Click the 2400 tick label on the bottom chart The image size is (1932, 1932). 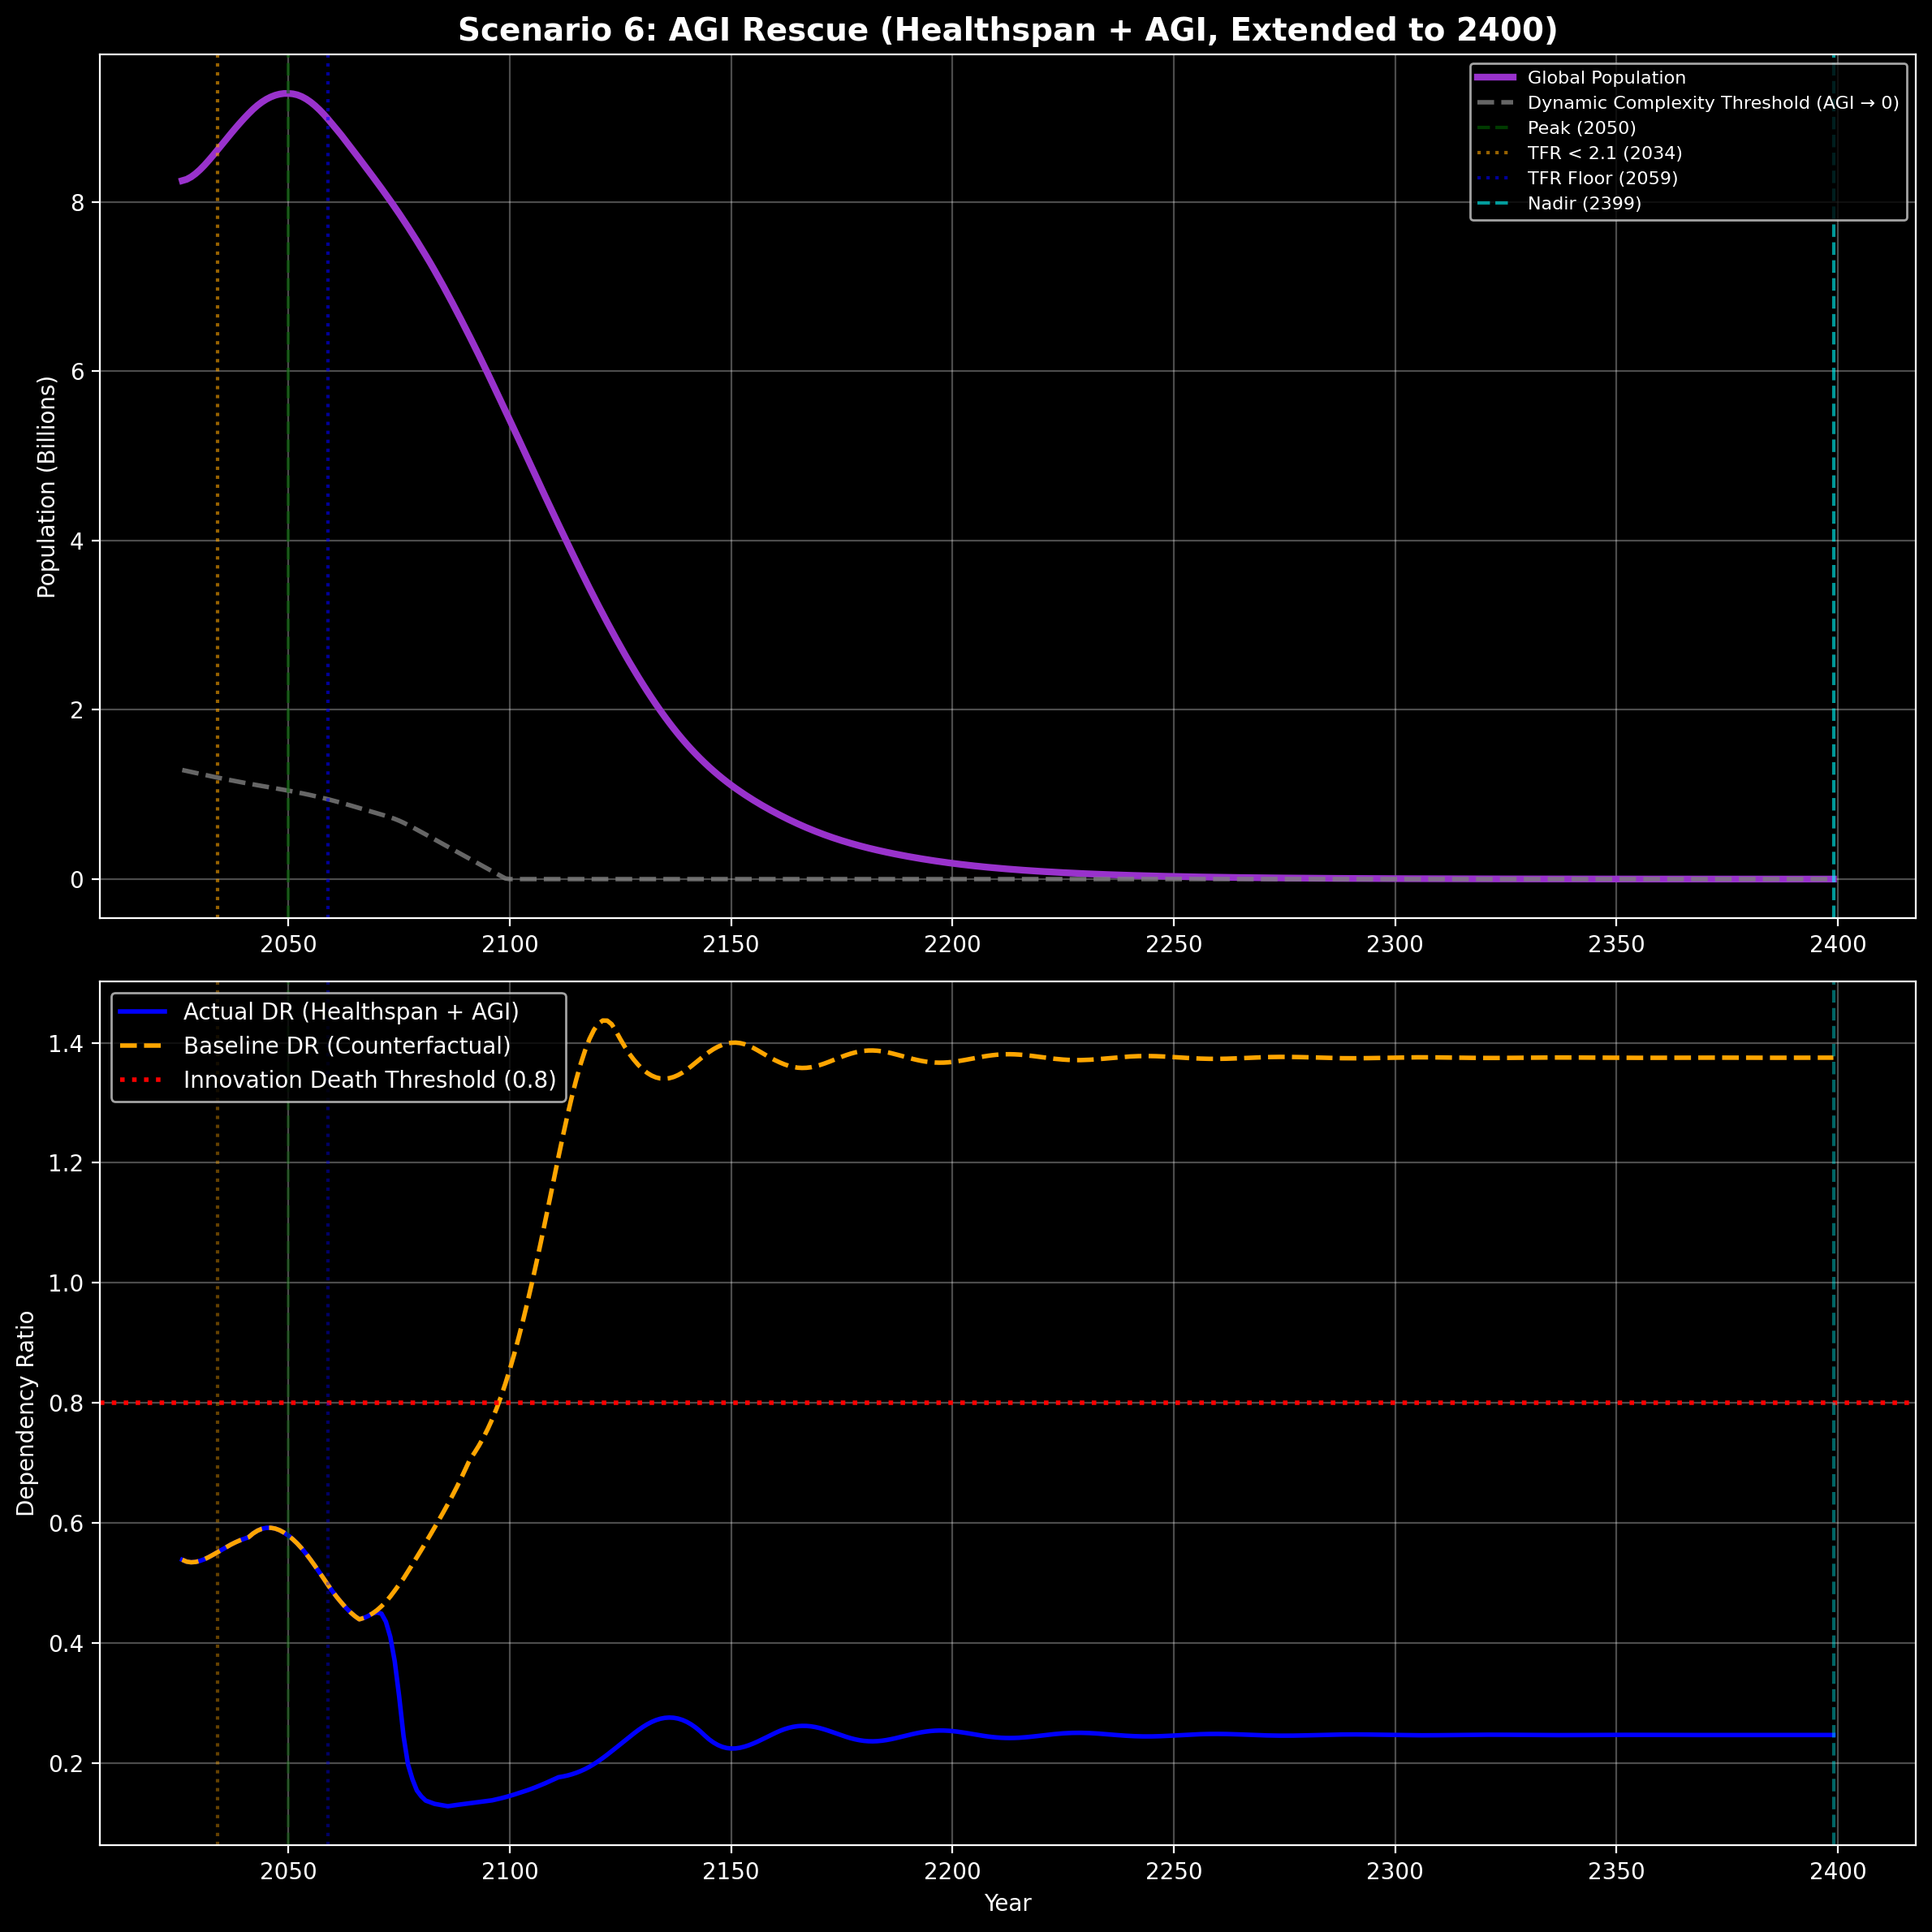(1837, 1871)
